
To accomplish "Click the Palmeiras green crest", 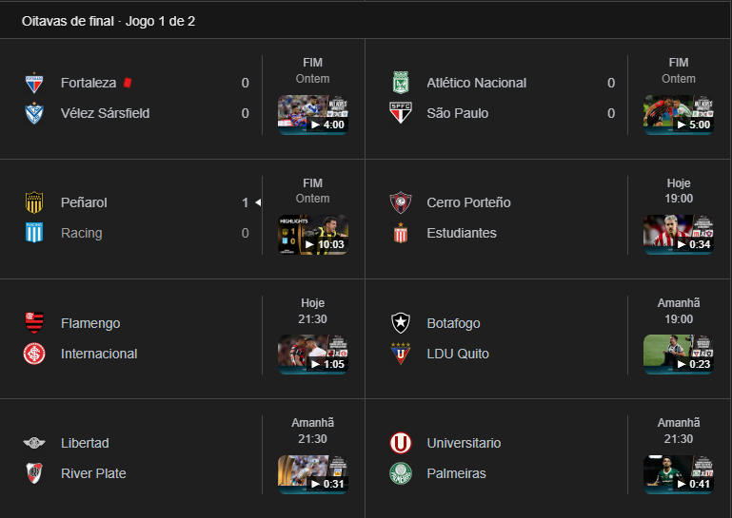I will pyautogui.click(x=400, y=473).
